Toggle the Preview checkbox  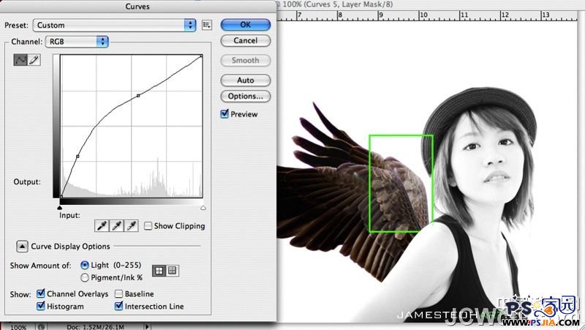pyautogui.click(x=224, y=114)
